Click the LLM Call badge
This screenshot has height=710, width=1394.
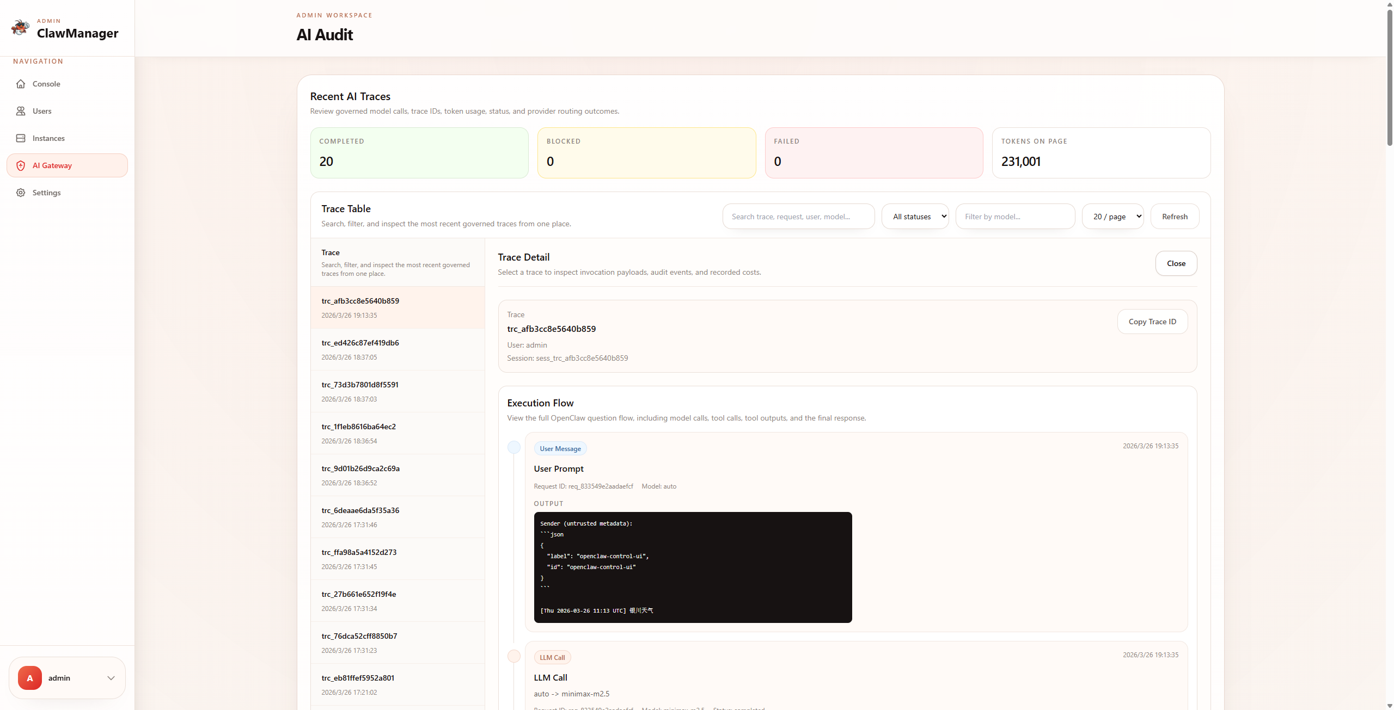point(552,658)
